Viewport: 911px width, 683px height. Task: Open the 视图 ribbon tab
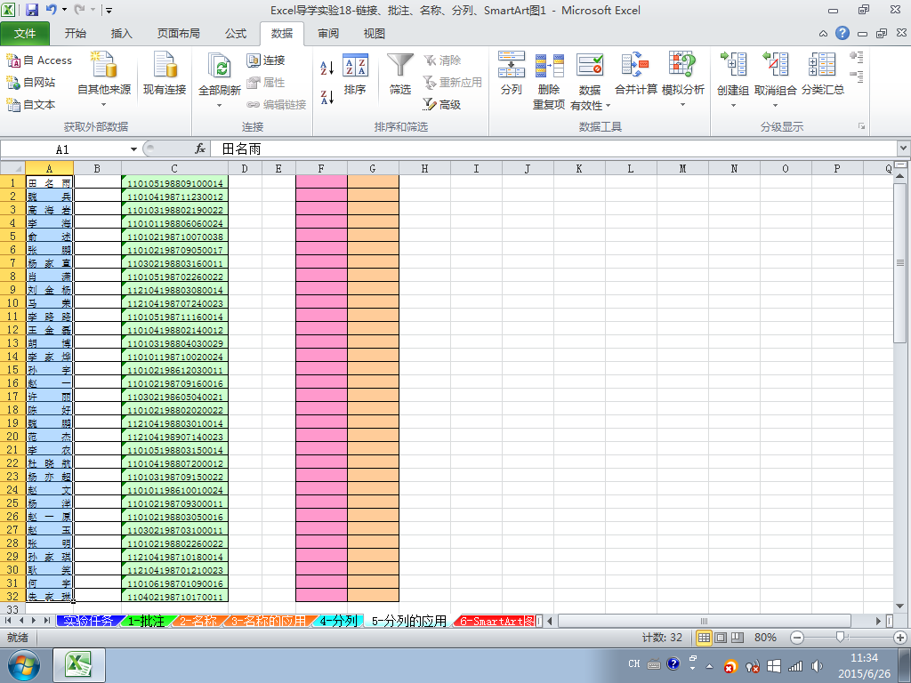[x=375, y=34]
